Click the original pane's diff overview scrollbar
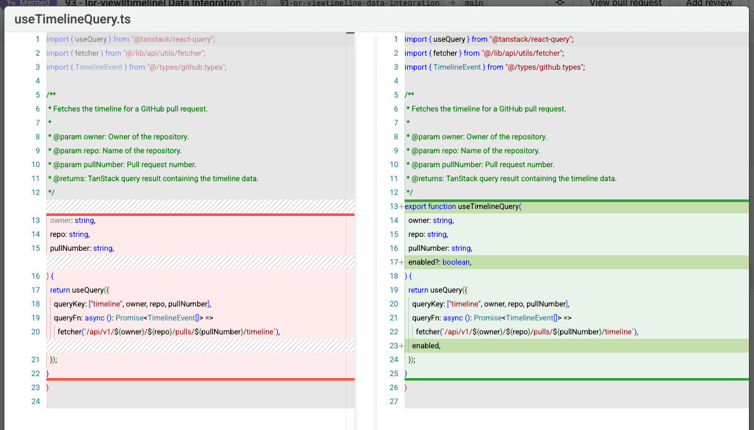Image resolution: width=754 pixels, height=430 pixels. pyautogui.click(x=350, y=231)
